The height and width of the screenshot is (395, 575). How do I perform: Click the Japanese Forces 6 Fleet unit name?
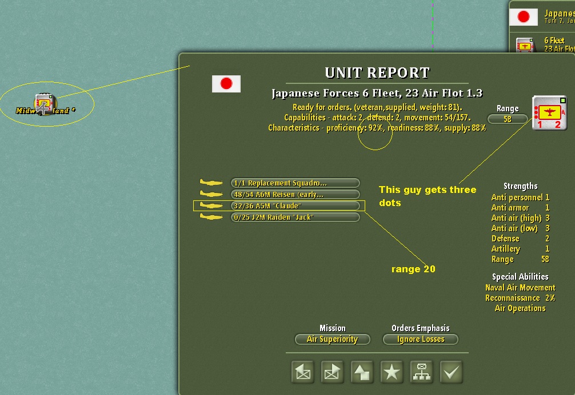[377, 94]
